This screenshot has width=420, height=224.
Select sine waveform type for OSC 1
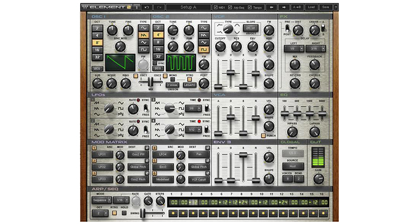coord(143,28)
